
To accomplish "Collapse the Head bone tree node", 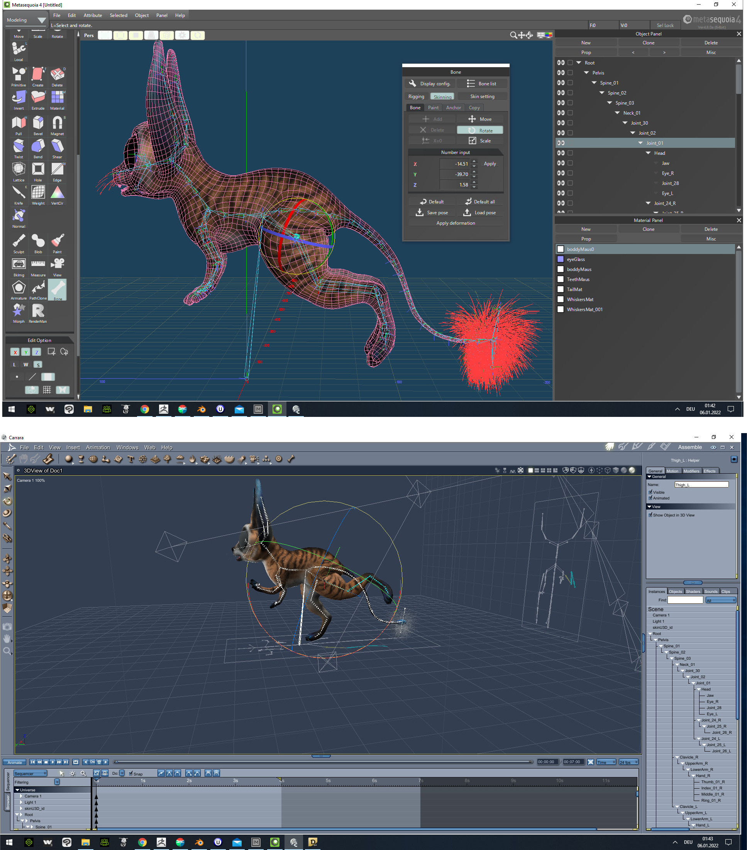I will click(x=648, y=153).
